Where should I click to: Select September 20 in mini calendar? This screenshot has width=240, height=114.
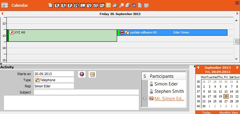pos(226,97)
